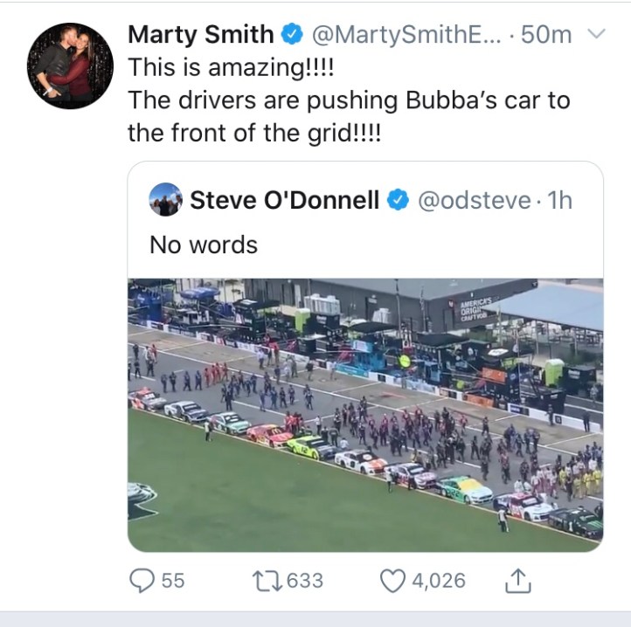Viewport: 631px width, 627px height.
Task: Click the Steve O'Donnell display name
Action: point(284,200)
